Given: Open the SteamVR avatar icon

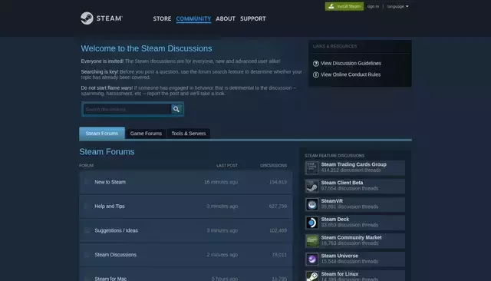Looking at the screenshot, I should tap(311, 204).
